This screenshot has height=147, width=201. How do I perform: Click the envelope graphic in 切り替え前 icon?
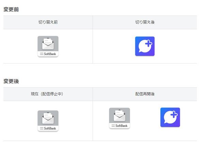click(48, 43)
